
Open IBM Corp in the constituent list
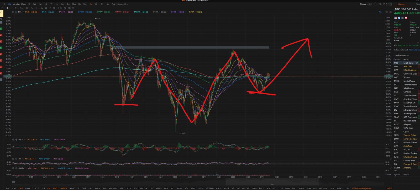[x=406, y=66]
